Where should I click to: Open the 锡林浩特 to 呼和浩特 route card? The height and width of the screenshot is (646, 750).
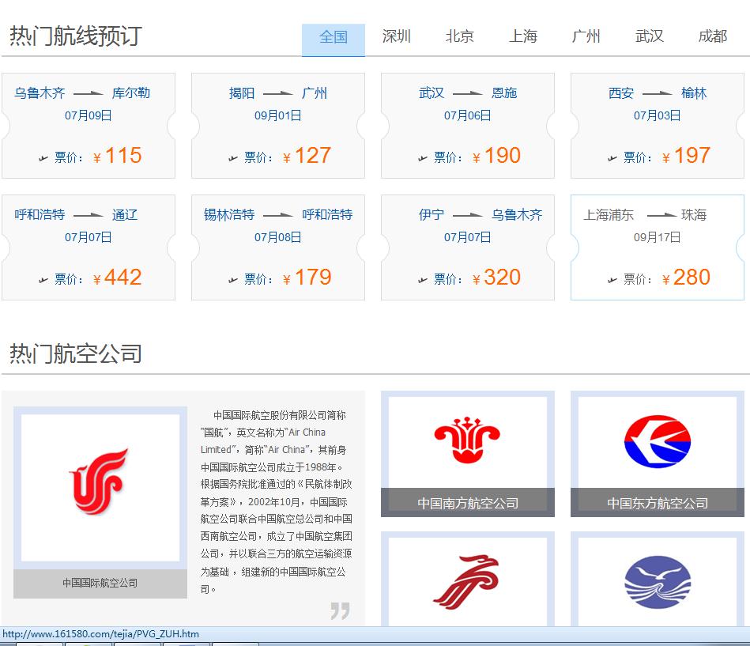coord(278,247)
